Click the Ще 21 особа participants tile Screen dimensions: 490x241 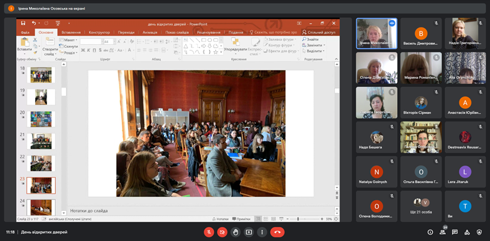421,206
